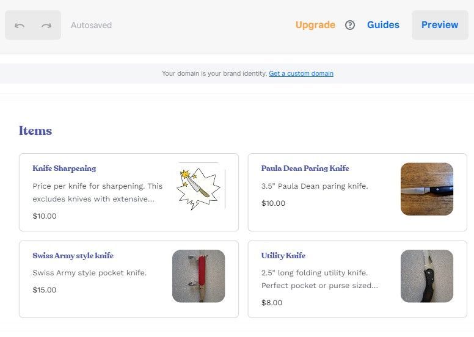
Task: Click the Knife Sharpening $10.00 price
Action: (45, 216)
